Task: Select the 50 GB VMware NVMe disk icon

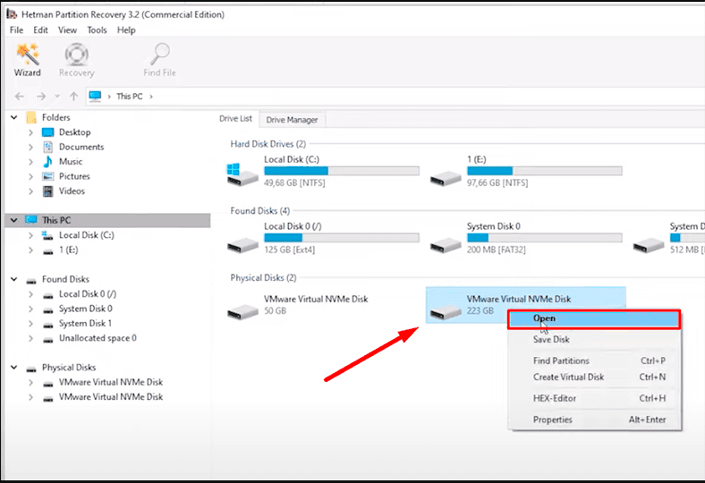Action: [242, 311]
